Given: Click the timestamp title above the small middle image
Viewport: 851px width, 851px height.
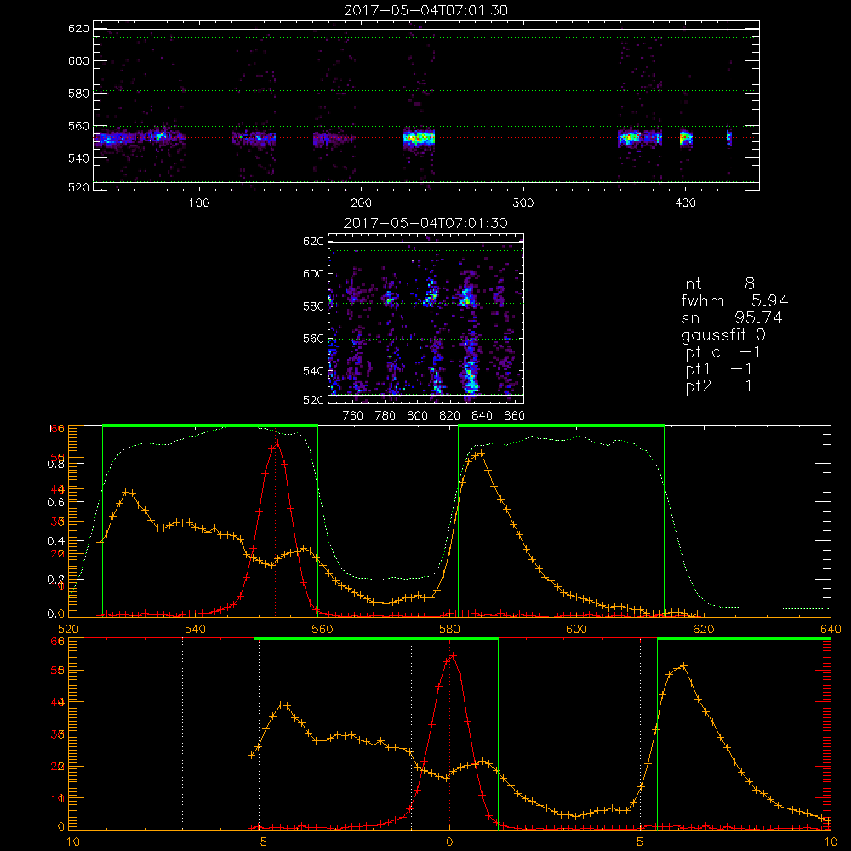Looking at the screenshot, I should (426, 223).
